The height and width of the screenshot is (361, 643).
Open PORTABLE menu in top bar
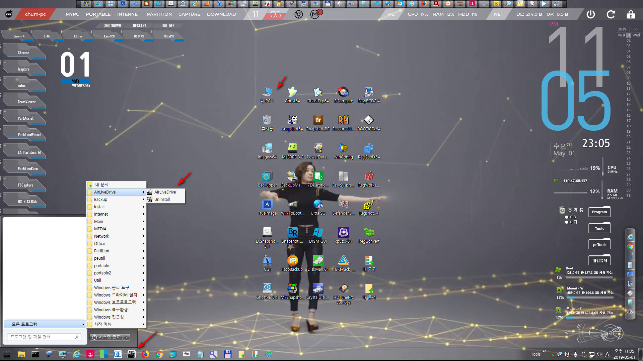98,14
